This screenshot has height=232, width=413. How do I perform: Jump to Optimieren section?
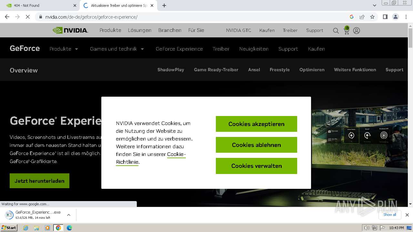point(312,70)
